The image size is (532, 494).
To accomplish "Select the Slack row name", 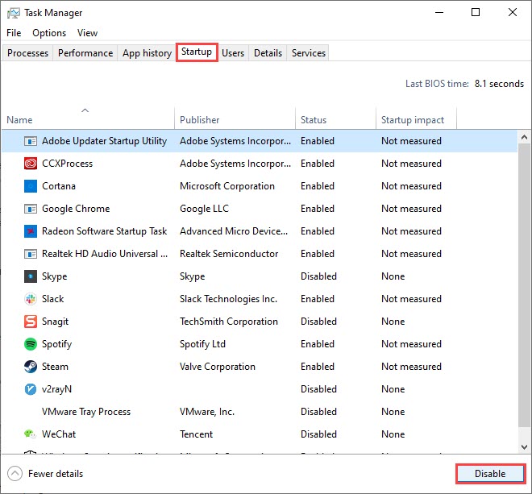I will (x=52, y=299).
